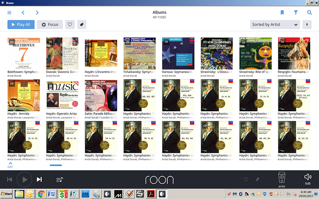Favorite current track with heart
The width and height of the screenshot is (319, 199).
point(246,179)
